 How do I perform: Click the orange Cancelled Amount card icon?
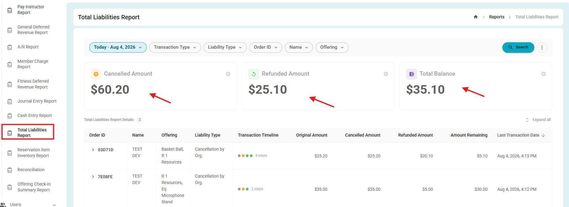tap(96, 74)
